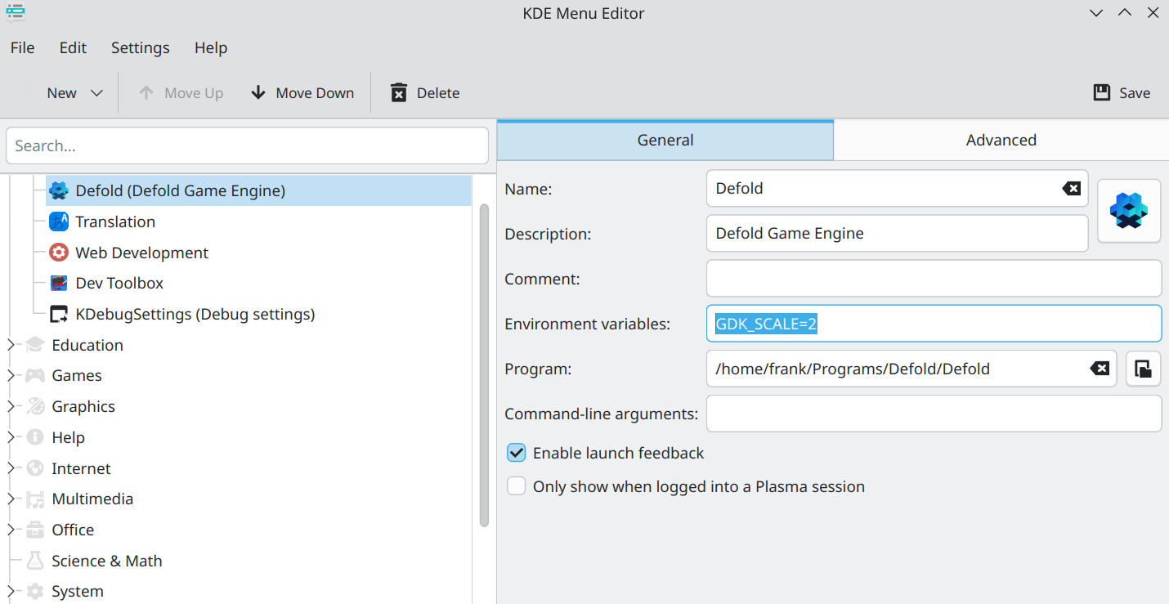The width and height of the screenshot is (1169, 604).
Task: Switch to the Advanced tab
Action: 1001,140
